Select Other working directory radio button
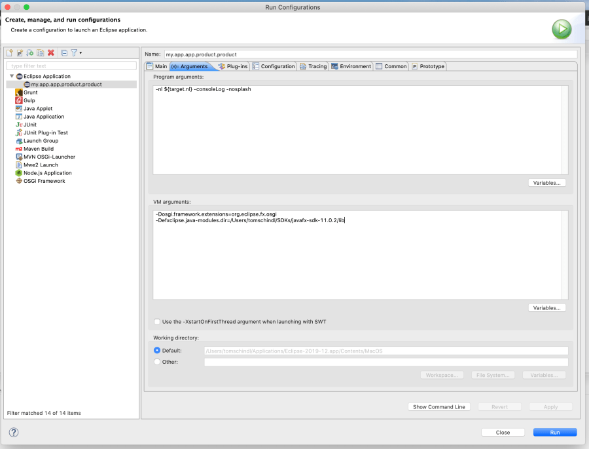 [157, 362]
